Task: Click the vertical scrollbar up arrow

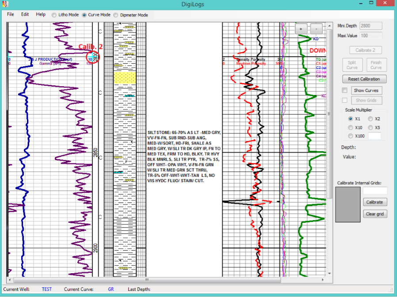Action: [x=329, y=25]
